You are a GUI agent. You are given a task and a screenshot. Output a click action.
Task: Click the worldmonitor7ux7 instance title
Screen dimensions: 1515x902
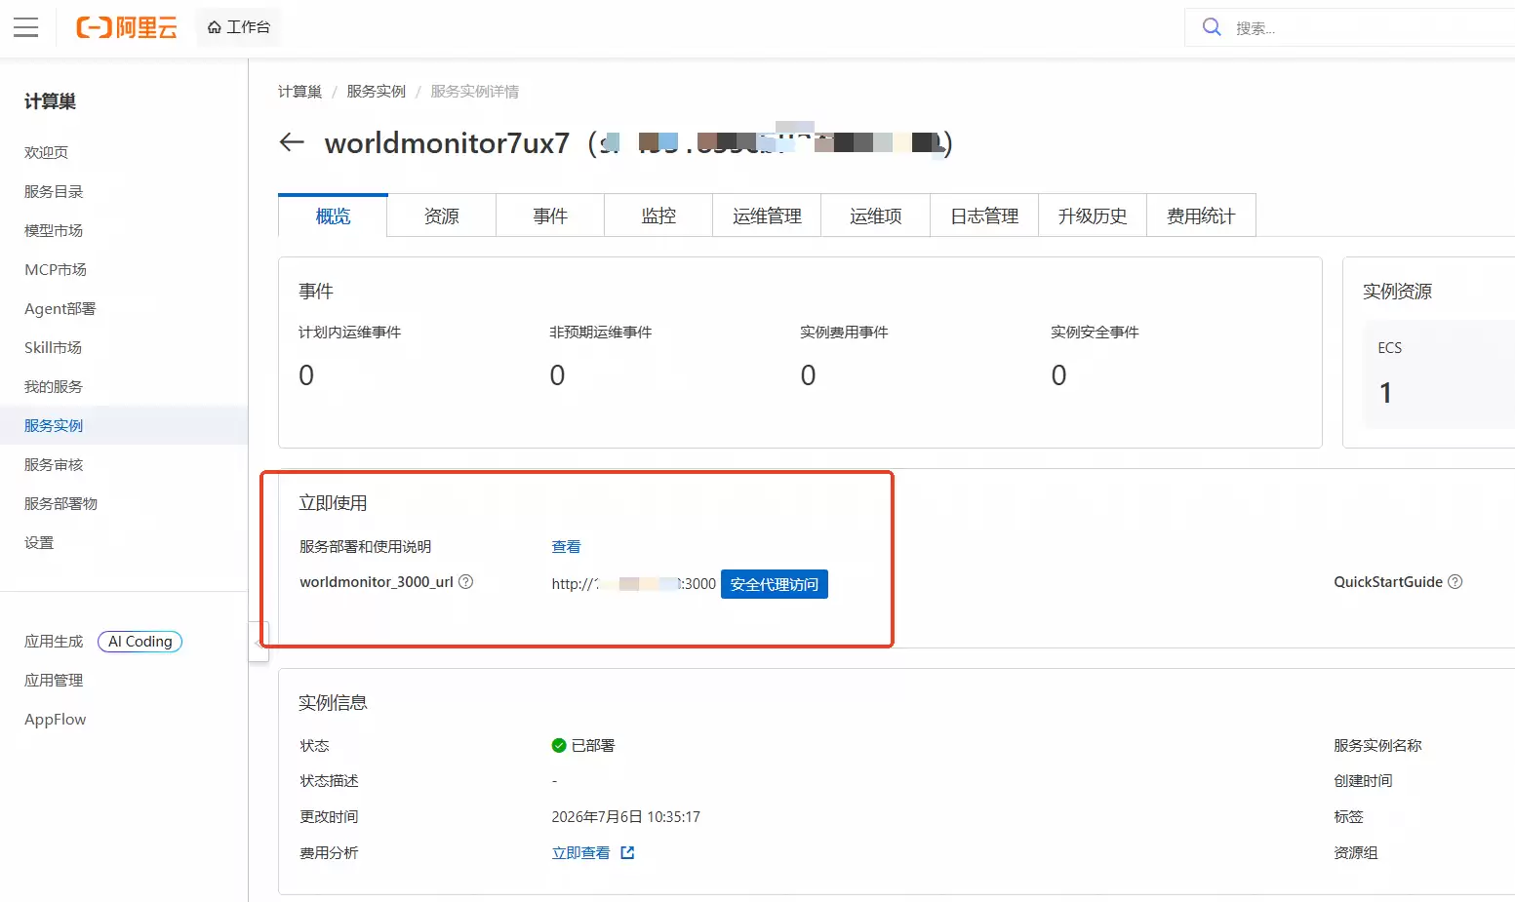click(x=447, y=143)
